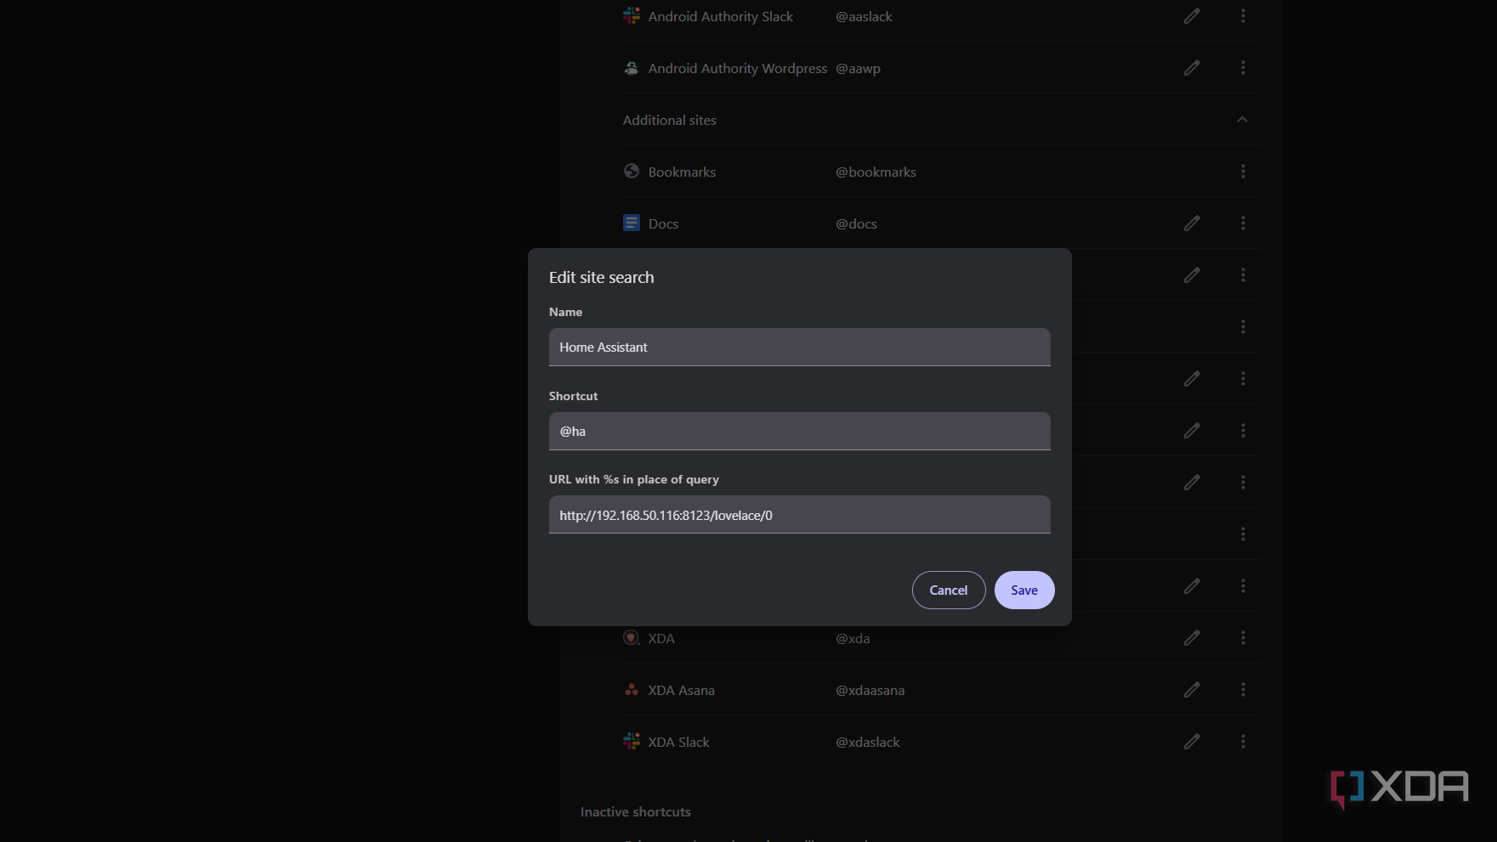Click the URL field with the lovelace address
Viewport: 1497px width, 842px height.
799,514
